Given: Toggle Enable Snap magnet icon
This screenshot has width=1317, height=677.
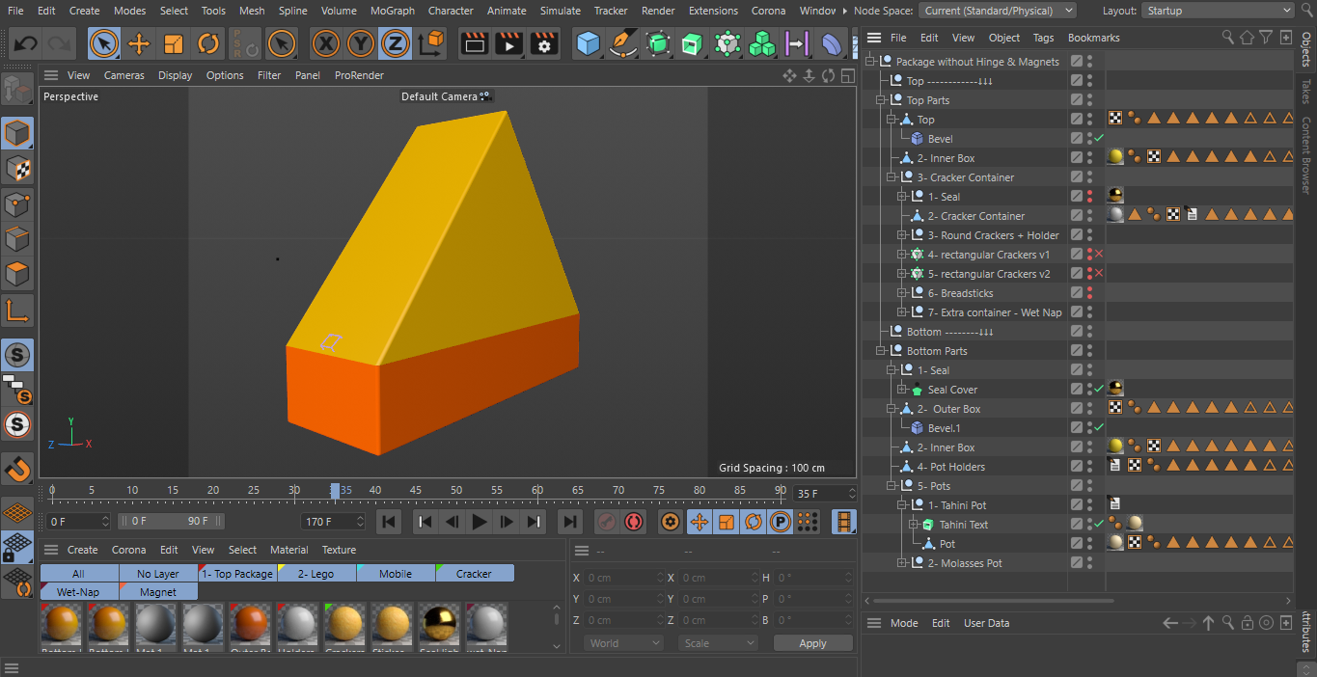Looking at the screenshot, I should (x=17, y=469).
